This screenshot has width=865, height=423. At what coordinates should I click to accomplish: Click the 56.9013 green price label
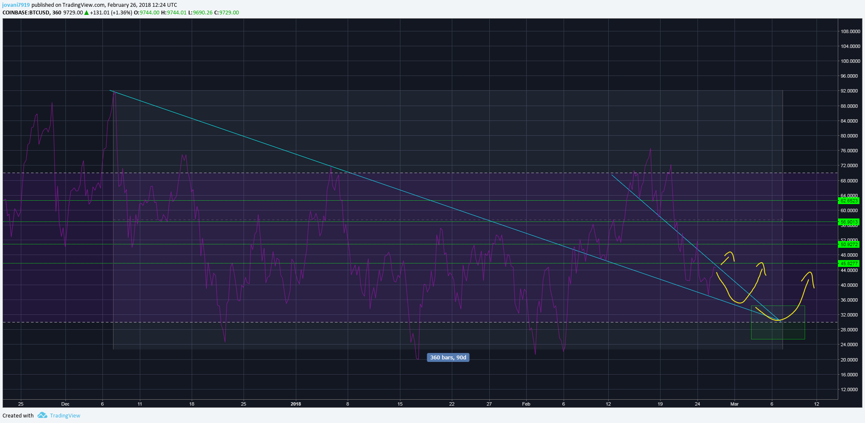(849, 222)
